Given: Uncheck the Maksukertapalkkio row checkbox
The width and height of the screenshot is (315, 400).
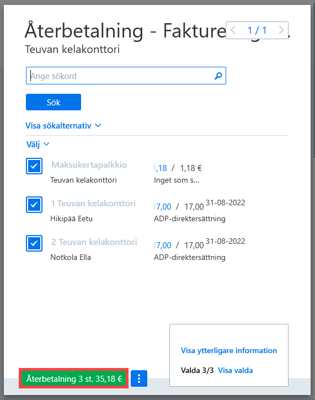Looking at the screenshot, I should point(34,166).
